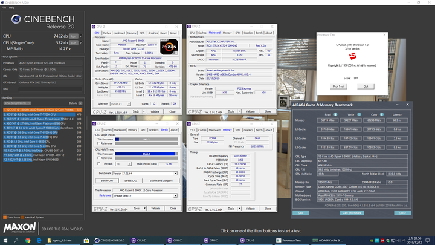Select the Intel Core i7-7700K ranking row
This screenshot has height=245, width=435.
43,114
